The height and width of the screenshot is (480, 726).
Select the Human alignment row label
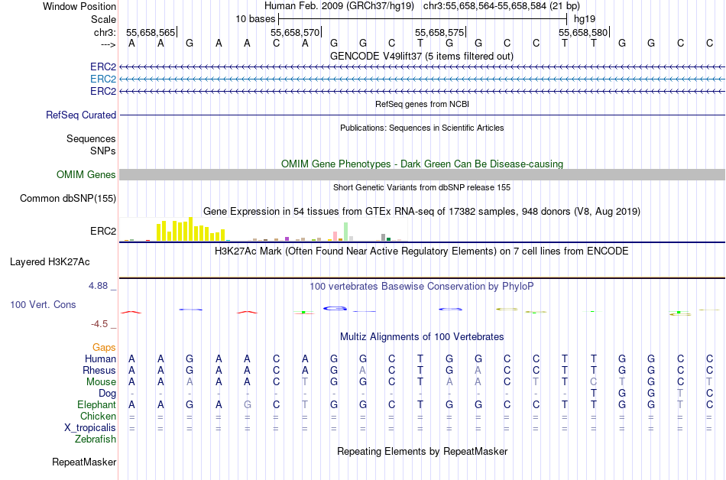[100, 358]
